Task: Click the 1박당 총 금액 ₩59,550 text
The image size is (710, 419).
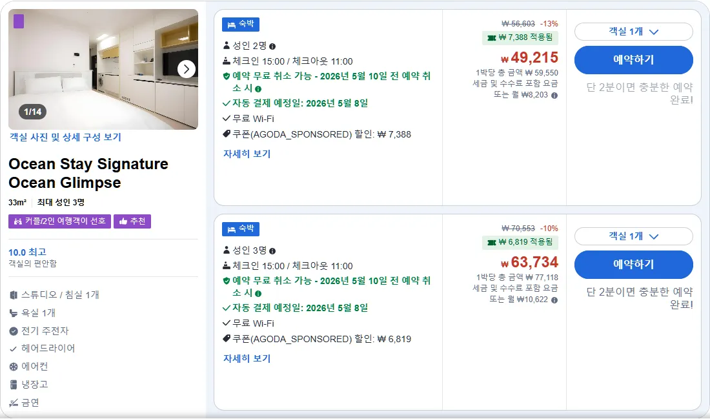Action: click(516, 73)
